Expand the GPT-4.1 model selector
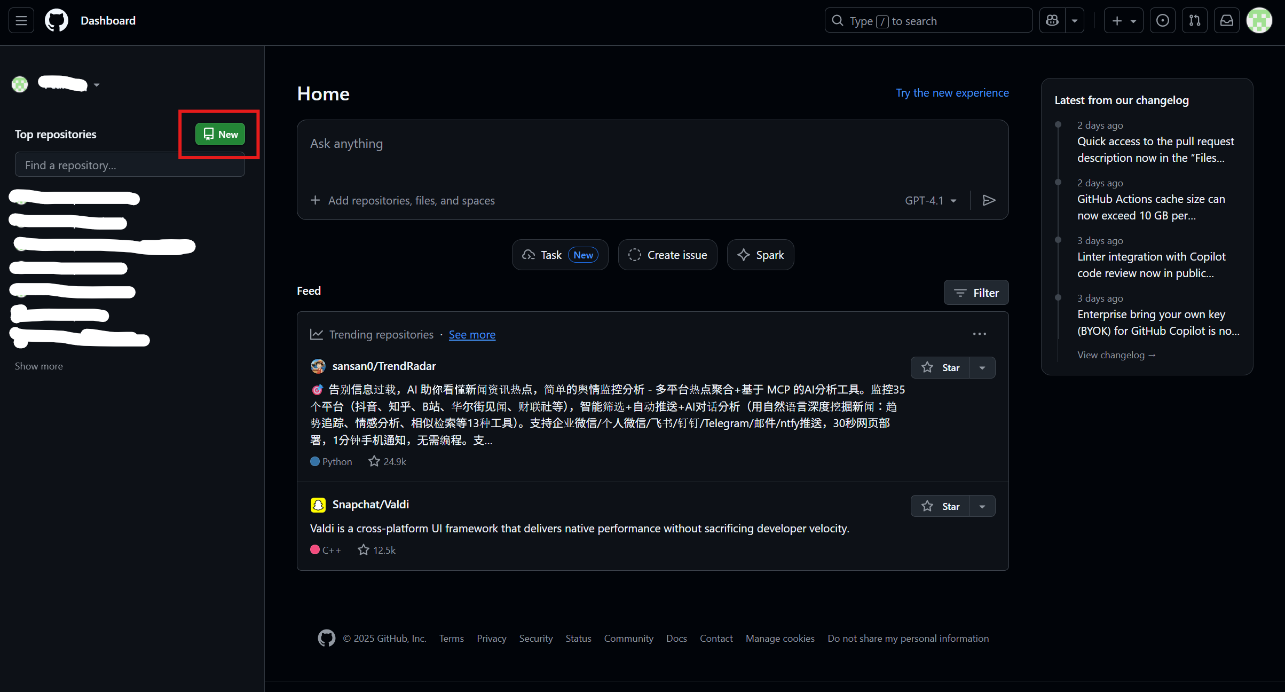This screenshot has width=1285, height=692. click(x=931, y=200)
